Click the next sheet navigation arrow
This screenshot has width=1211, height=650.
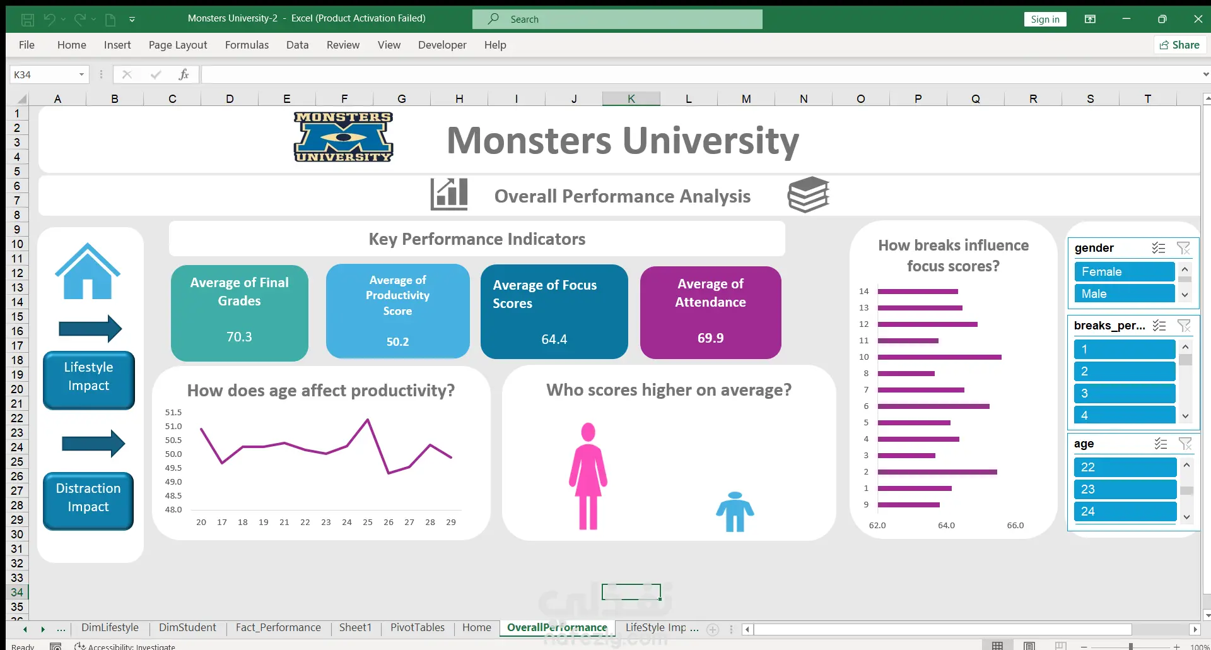pyautogui.click(x=43, y=629)
